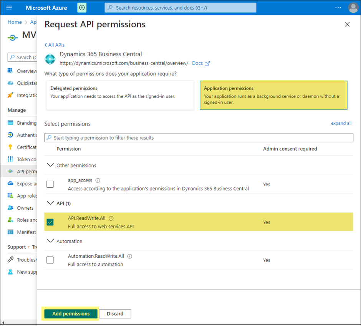
Task: Open Expose an API cloud icon
Action: tap(10, 183)
